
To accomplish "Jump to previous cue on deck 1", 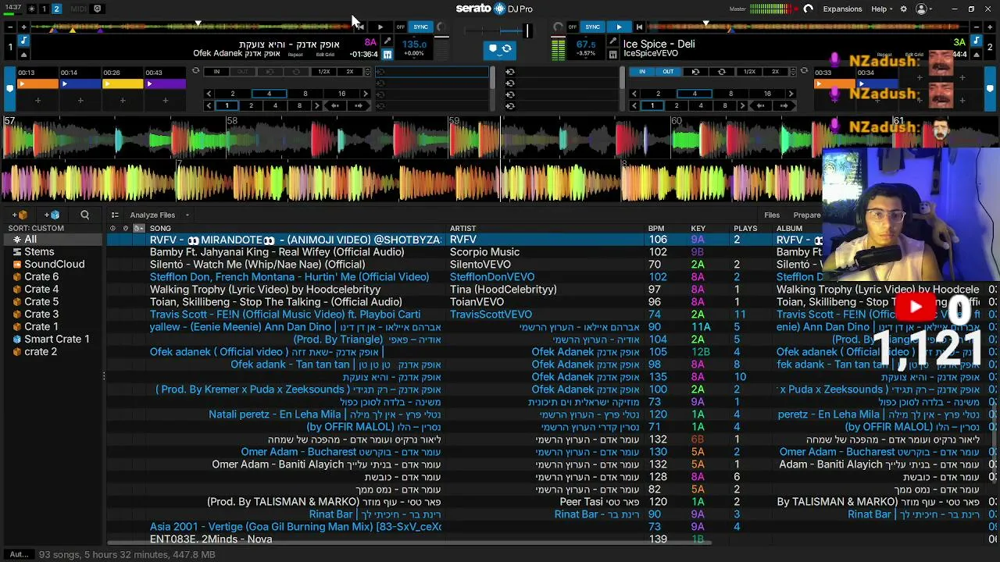I will click(x=360, y=27).
